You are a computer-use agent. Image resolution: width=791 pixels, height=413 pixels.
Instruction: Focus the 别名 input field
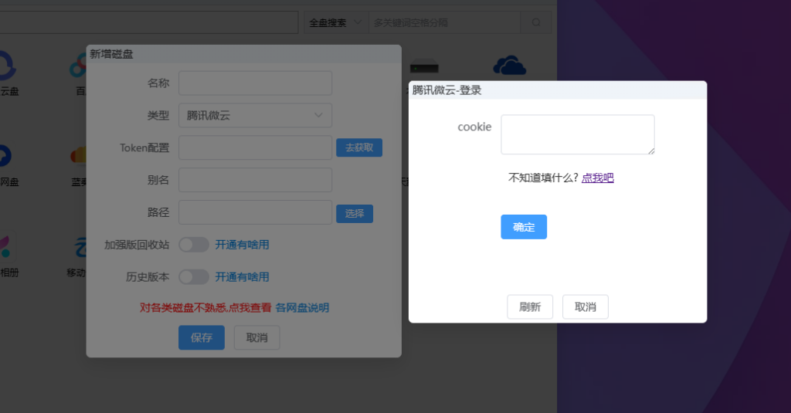coord(255,180)
